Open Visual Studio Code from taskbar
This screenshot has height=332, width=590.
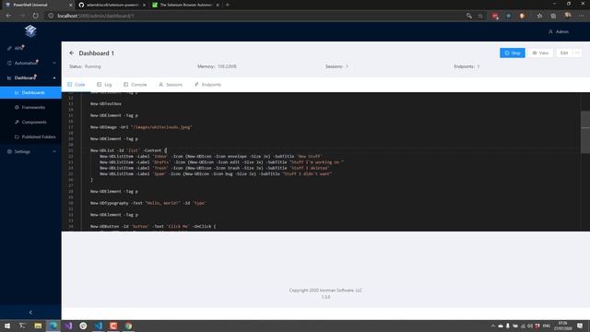pyautogui.click(x=99, y=326)
